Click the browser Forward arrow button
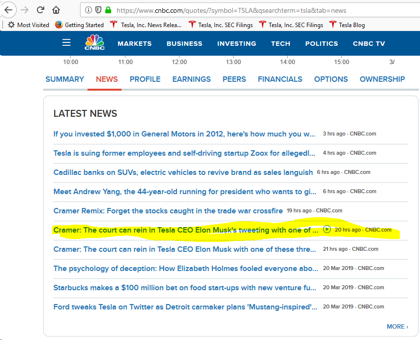This screenshot has width=420, height=340. click(x=25, y=10)
